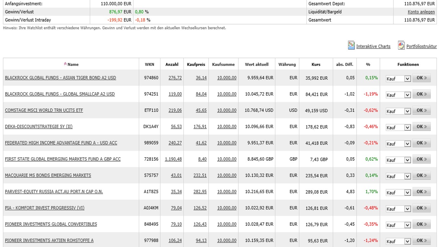Expand Kauf dropdown for Pioneer Aktien Rohstoffe

407,241
